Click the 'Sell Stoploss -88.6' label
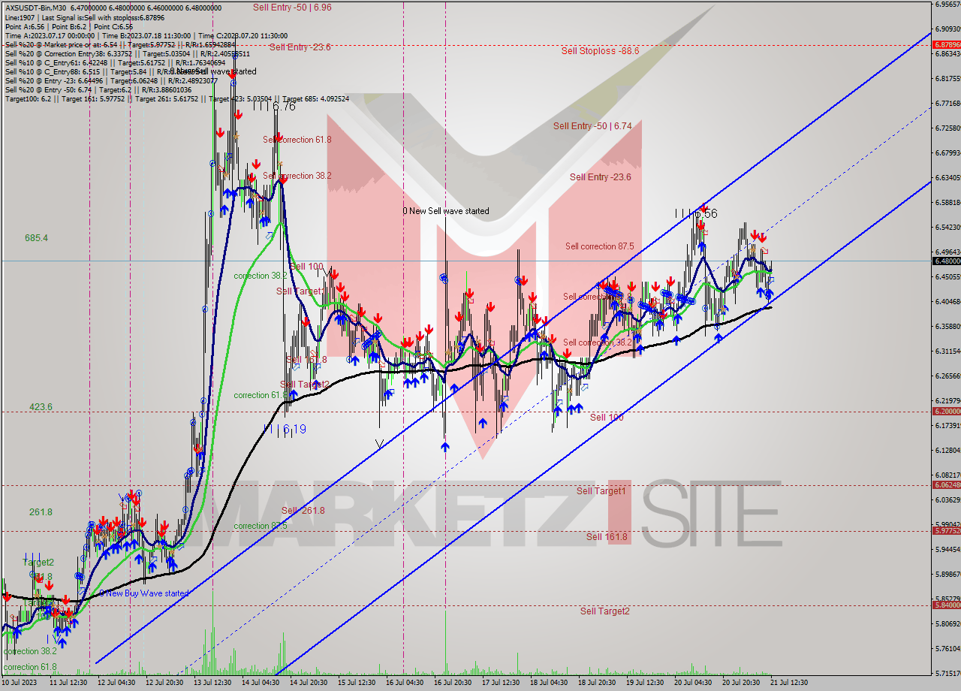This screenshot has width=961, height=691. (600, 51)
